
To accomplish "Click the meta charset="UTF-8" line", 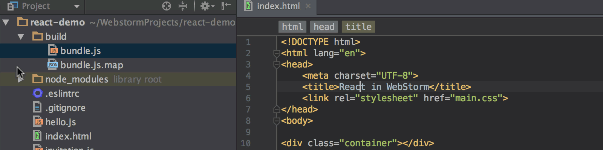I will 360,76.
